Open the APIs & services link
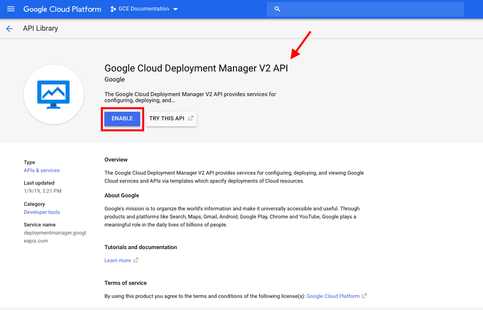The width and height of the screenshot is (483, 310). click(41, 171)
